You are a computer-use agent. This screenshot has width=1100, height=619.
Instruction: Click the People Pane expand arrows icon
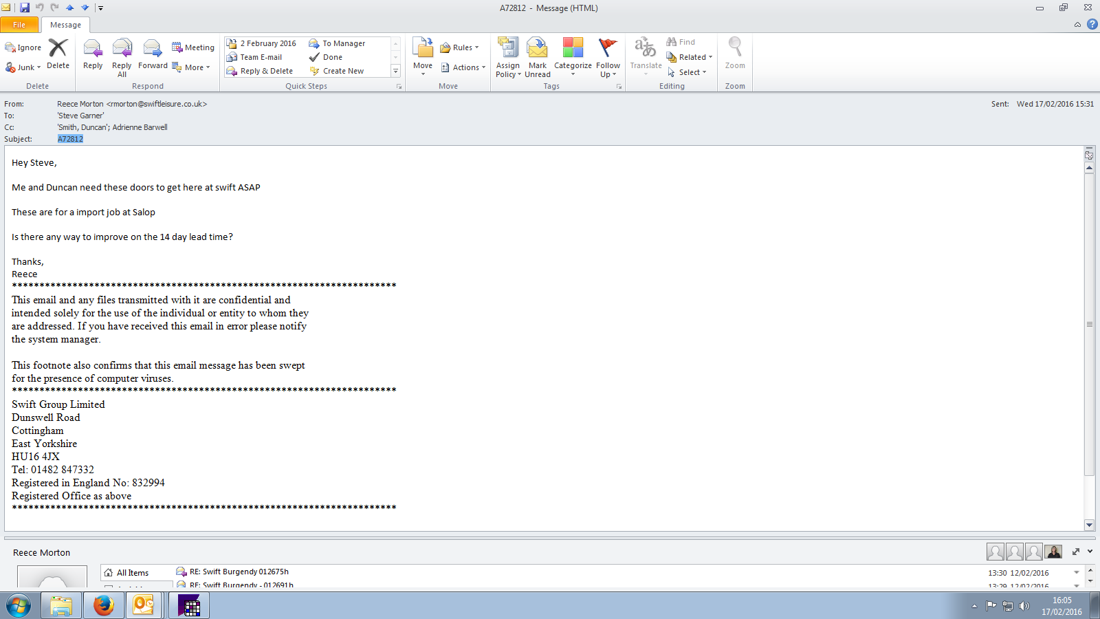[x=1076, y=552]
